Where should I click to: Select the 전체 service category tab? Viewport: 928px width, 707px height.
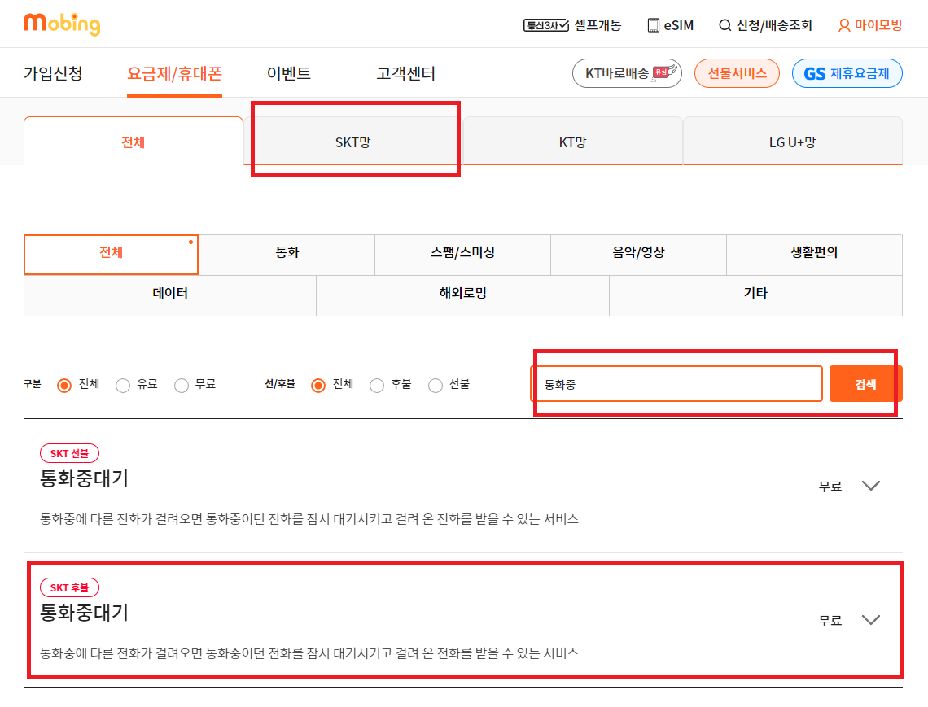coord(112,255)
